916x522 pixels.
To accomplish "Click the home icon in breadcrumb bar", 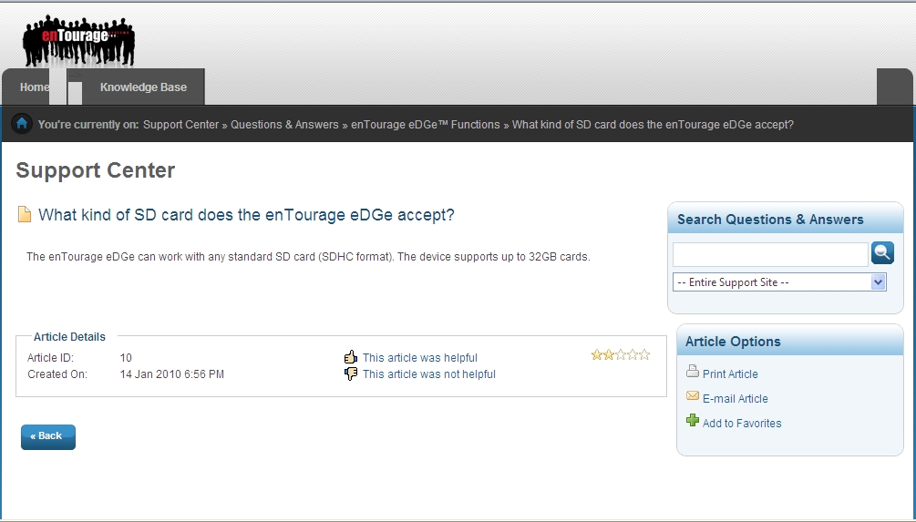I will [22, 124].
